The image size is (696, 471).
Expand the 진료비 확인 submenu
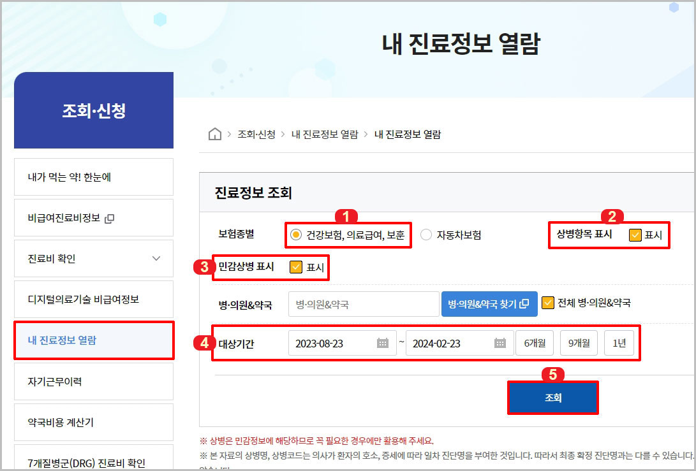tap(94, 258)
